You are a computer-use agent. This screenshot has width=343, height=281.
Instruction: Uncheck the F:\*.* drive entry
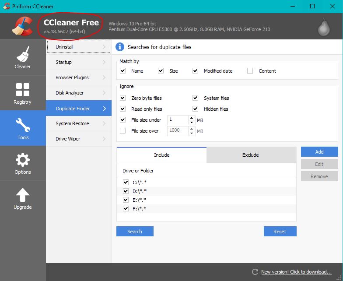(x=126, y=208)
